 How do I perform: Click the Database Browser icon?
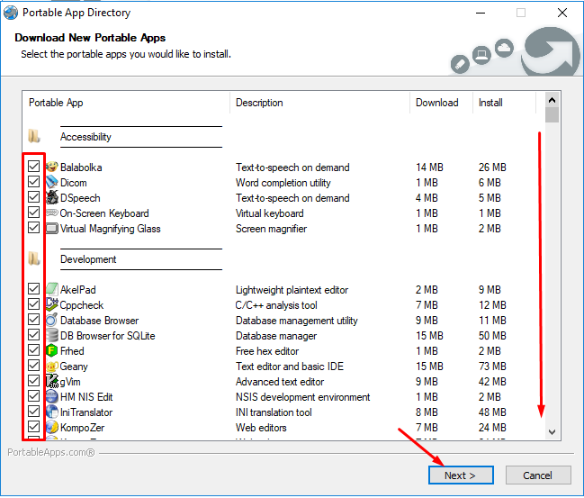[x=52, y=320]
